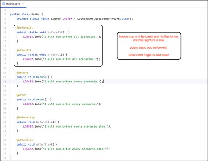Click the @After annotation on line 25
The width and height of the screenshot is (208, 161).
point(22,95)
